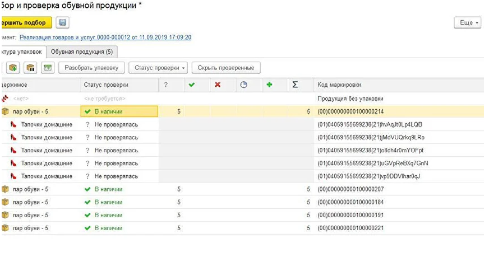
Task: Click the clock pending column header
Action: (x=243, y=85)
